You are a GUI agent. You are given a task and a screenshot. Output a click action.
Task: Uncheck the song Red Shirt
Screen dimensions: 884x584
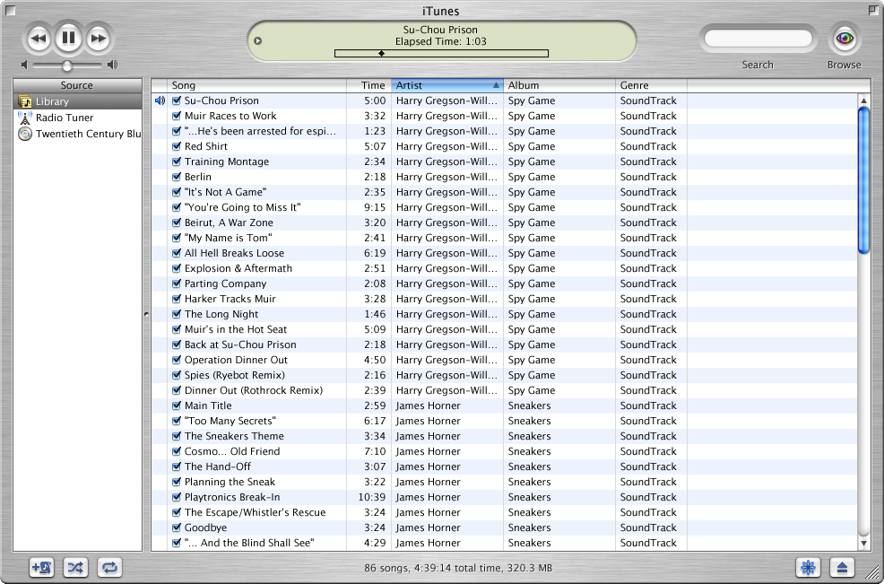tap(176, 146)
